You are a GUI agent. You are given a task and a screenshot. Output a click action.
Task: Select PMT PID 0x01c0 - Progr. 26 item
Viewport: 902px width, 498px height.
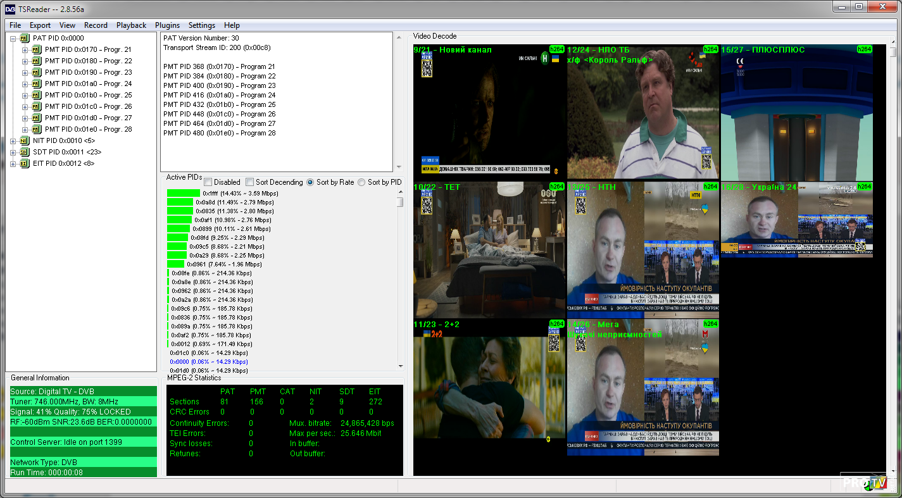pos(88,106)
